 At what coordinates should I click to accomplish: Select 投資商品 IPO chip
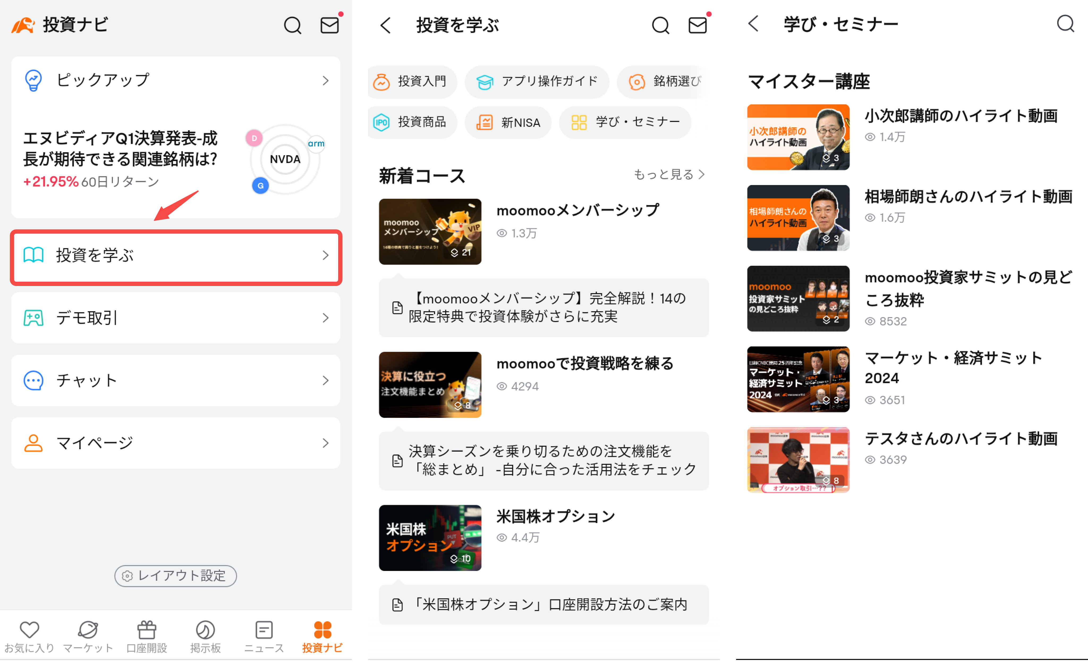[x=413, y=123]
